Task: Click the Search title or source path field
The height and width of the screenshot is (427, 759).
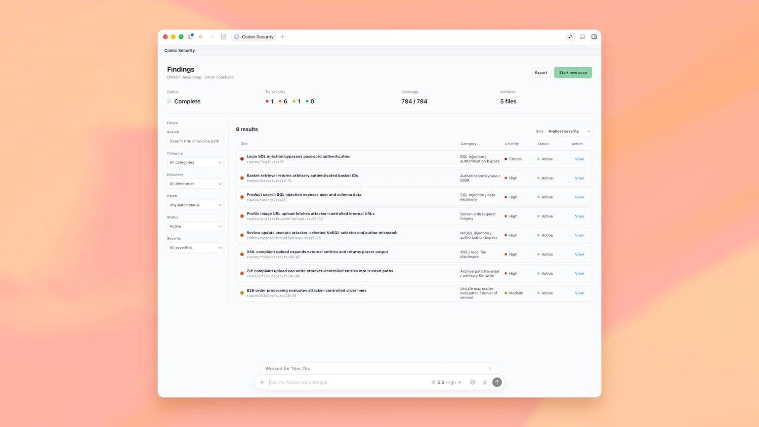Action: coord(195,141)
